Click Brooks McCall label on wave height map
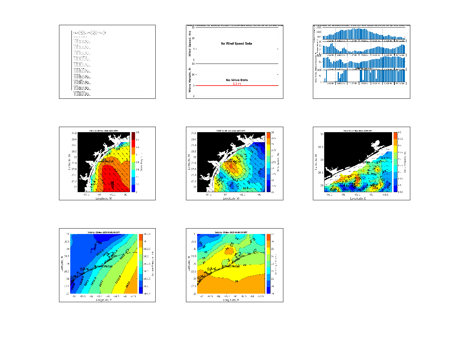This screenshot has height=339, width=453. 104,161
